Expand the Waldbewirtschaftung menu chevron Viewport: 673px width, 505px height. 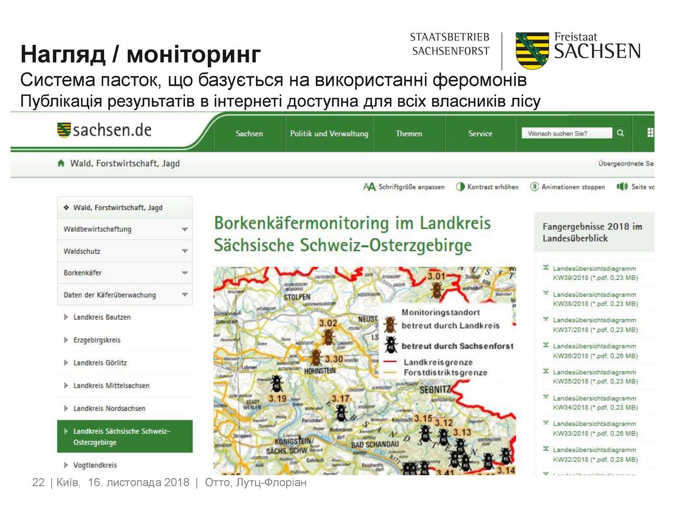click(x=185, y=229)
